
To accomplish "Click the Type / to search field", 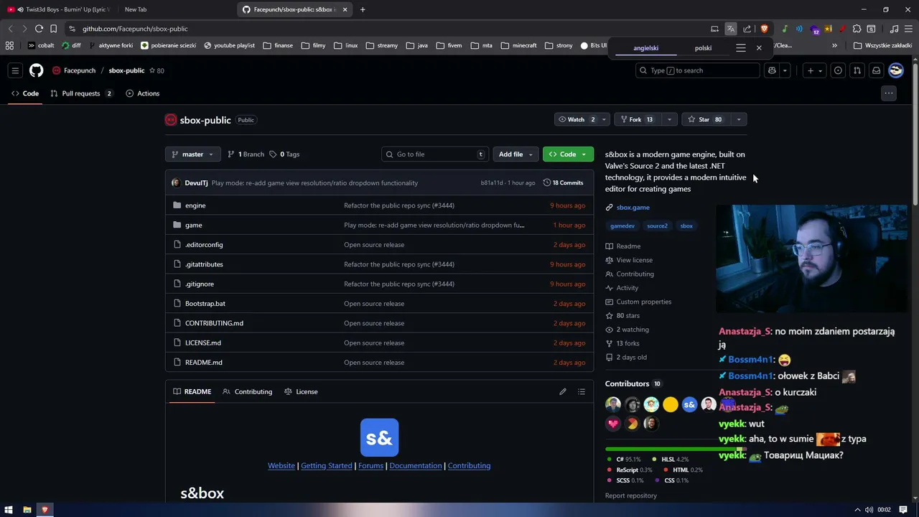I will (698, 70).
